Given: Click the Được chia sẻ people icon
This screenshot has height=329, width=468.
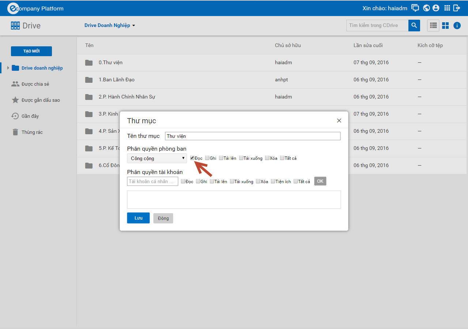Looking at the screenshot, I should click(x=15, y=84).
